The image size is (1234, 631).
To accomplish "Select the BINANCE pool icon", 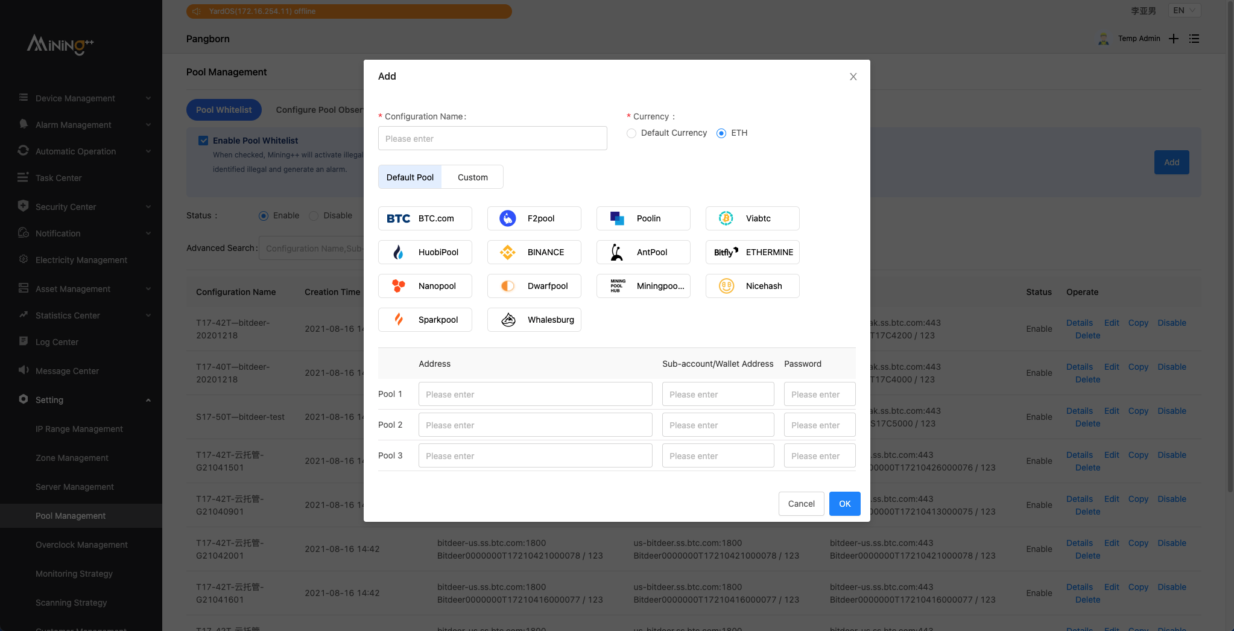I will (508, 252).
